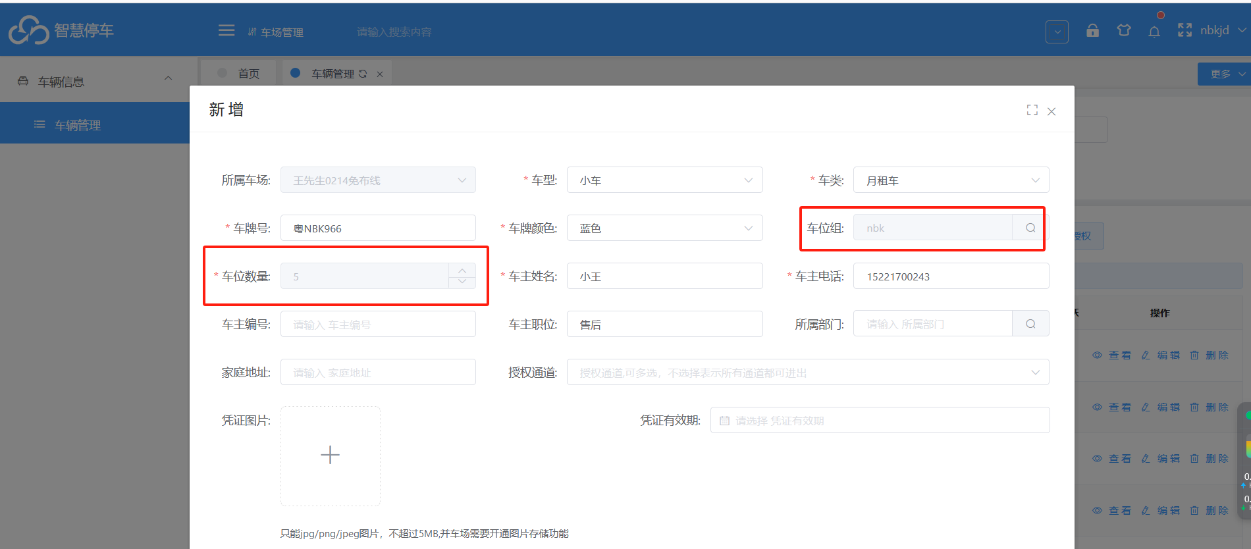Click the calendar icon in 凭证有效期 field
This screenshot has width=1251, height=549.
[x=724, y=421]
